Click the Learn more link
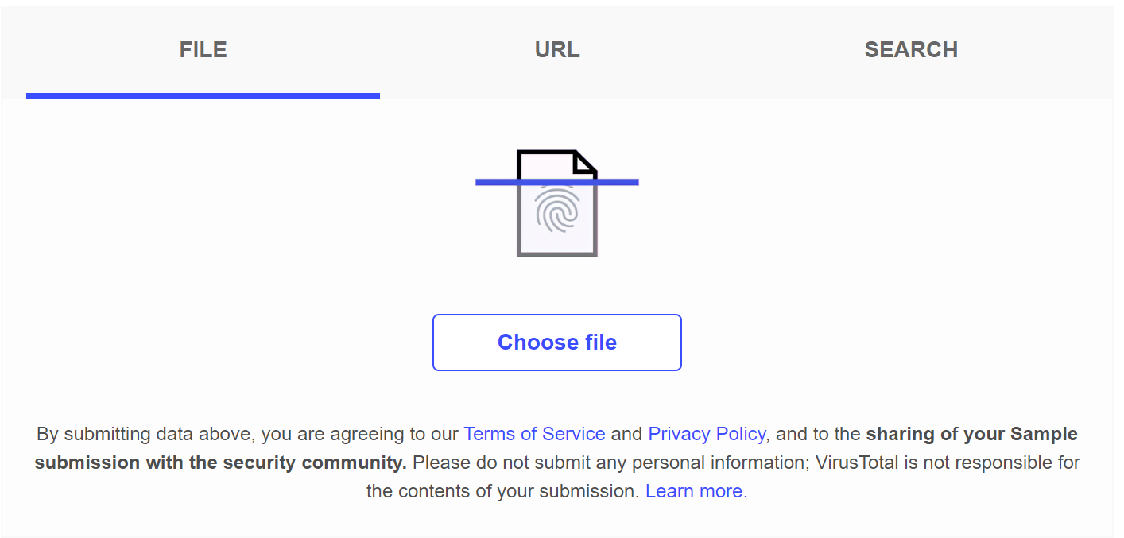Image resolution: width=1124 pixels, height=538 pixels. click(696, 491)
